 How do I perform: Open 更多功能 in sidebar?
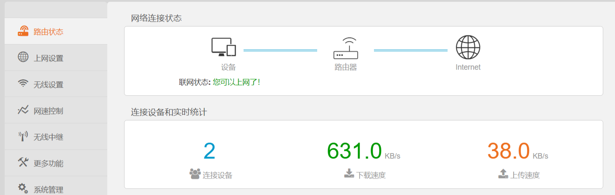56,163
